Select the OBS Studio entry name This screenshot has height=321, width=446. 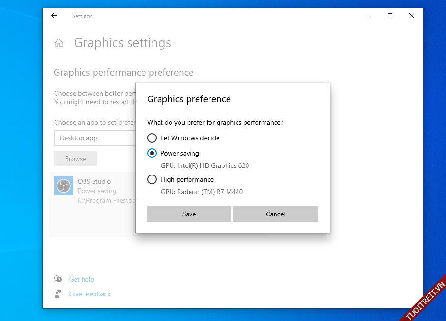point(94,181)
